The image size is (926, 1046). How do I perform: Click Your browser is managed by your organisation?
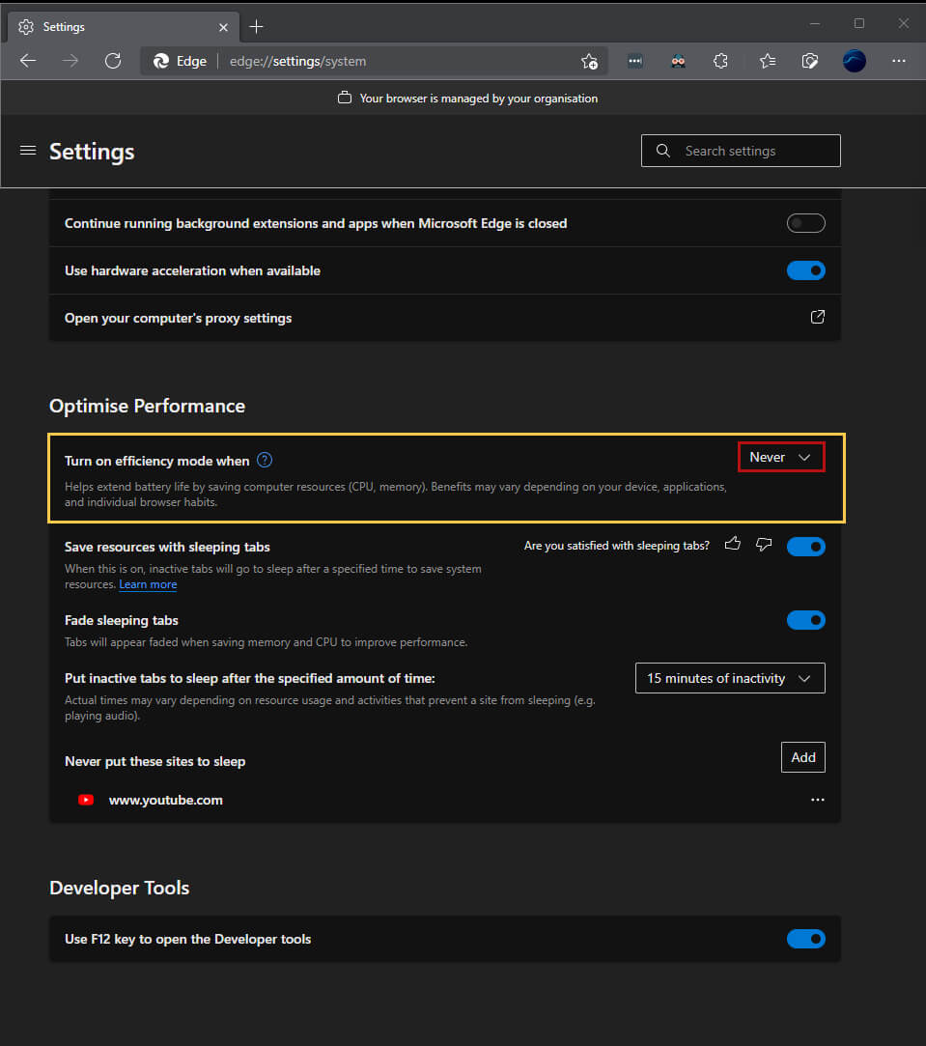coord(478,99)
